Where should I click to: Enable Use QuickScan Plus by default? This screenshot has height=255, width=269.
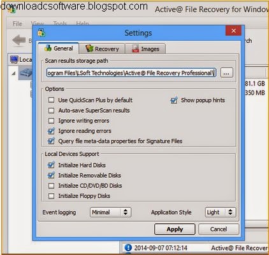click(51, 100)
